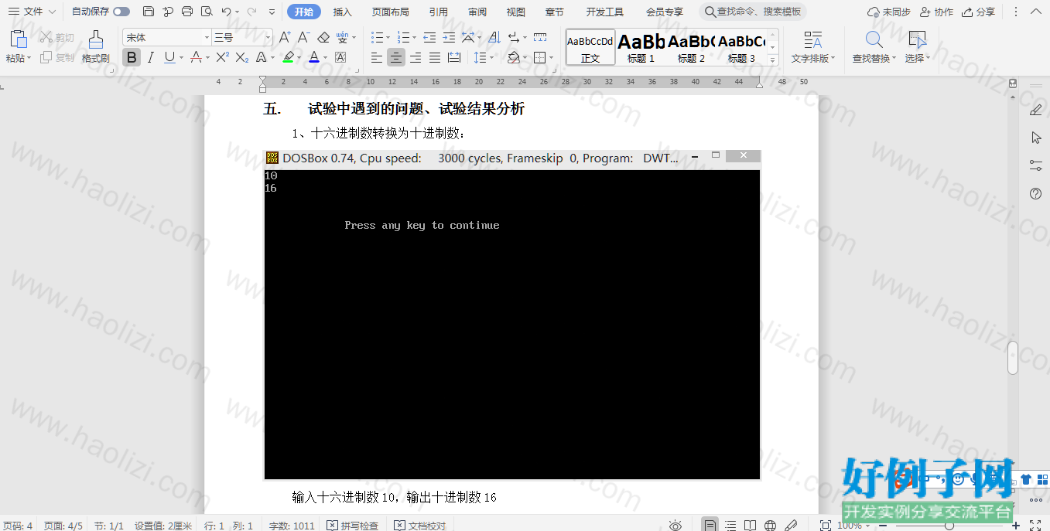Image resolution: width=1050 pixels, height=531 pixels.
Task: Toggle eye protection mode icon
Action: click(675, 526)
